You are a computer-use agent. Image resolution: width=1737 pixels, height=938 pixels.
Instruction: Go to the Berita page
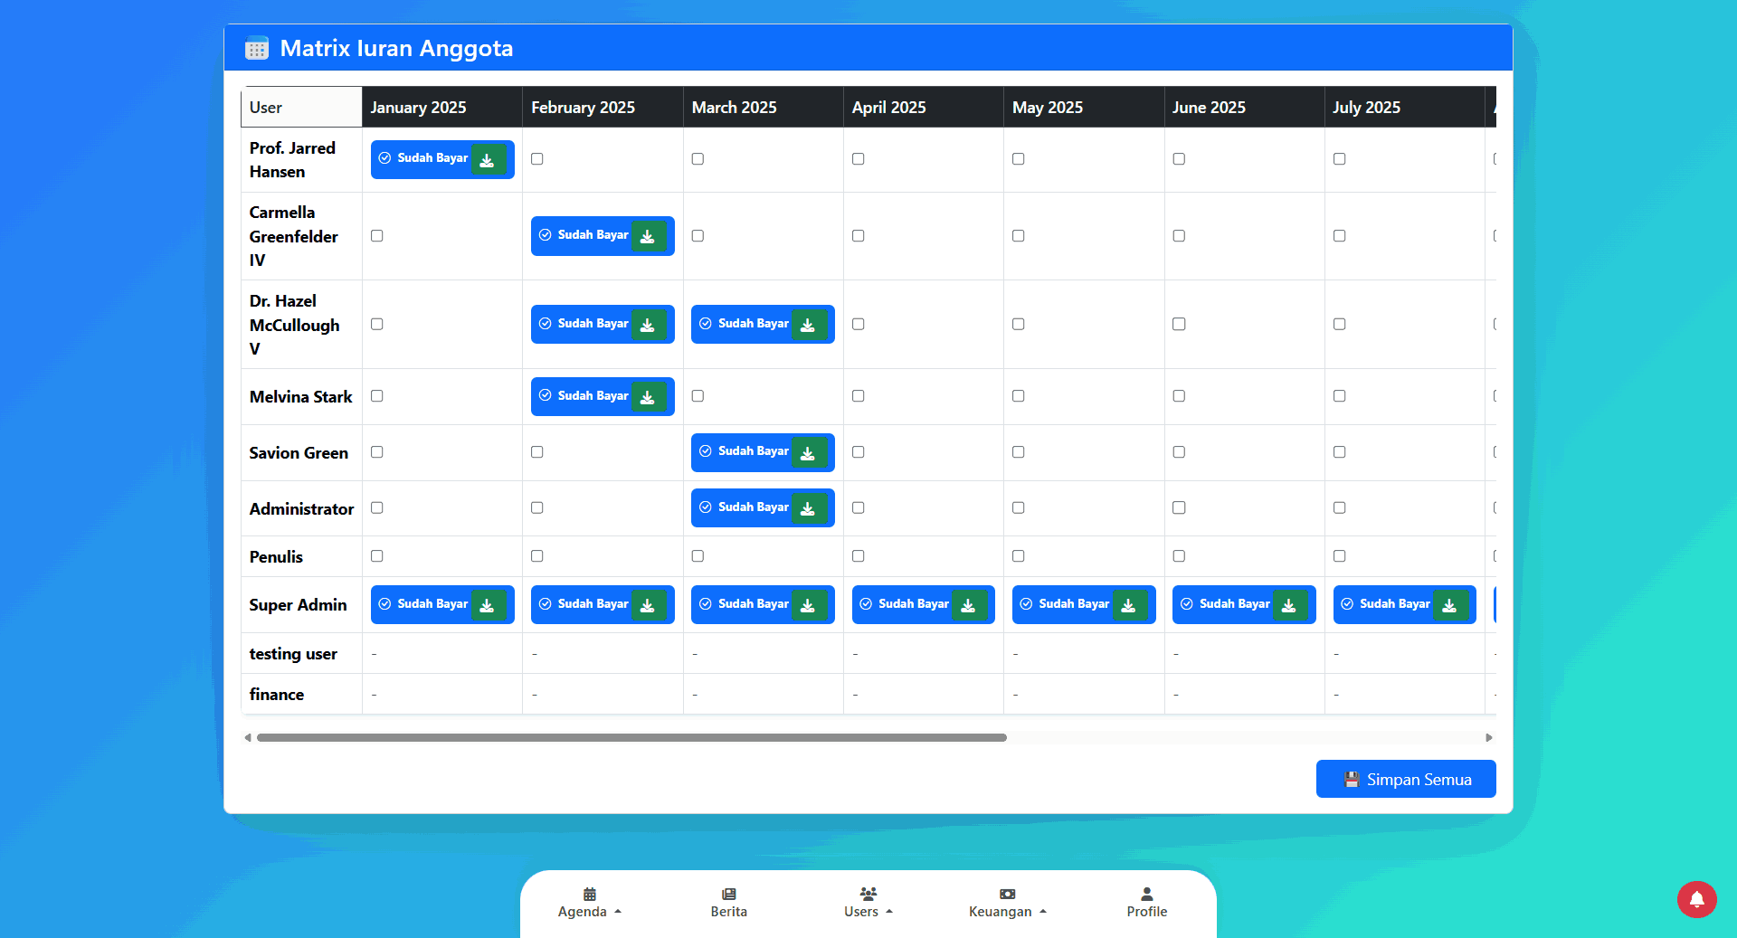(728, 902)
